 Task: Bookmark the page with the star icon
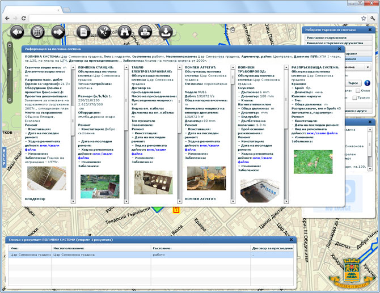click(364, 18)
